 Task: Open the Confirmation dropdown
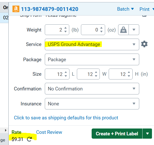(92, 89)
